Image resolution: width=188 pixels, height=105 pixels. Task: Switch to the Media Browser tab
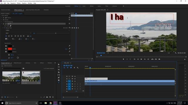pyautogui.click(x=17, y=63)
